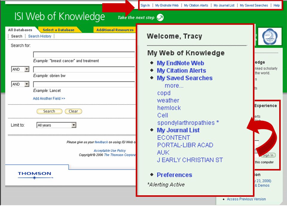Focus the search field above 'obrien bw' example
The width and height of the screenshot is (287, 215).
click(x=84, y=69)
